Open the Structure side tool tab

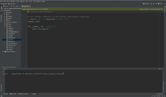[x=1, y=18]
